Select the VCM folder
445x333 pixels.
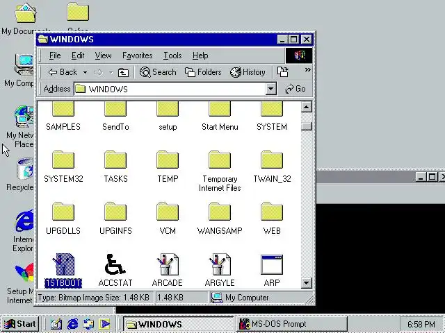(x=168, y=219)
